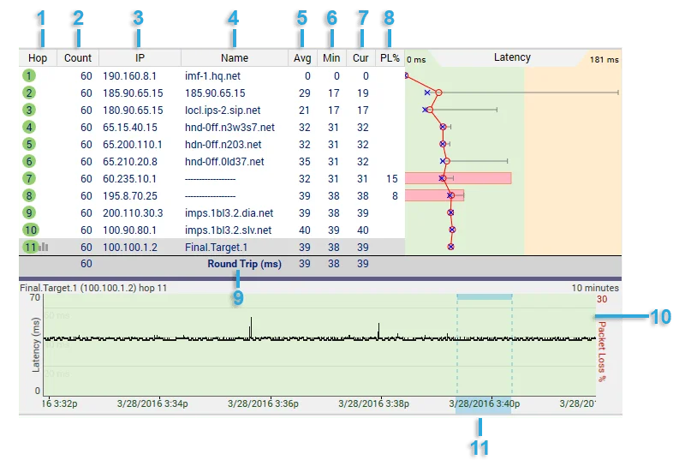
Task: Click host name hnd-0ff.n3w3s7.net
Action: click(230, 128)
